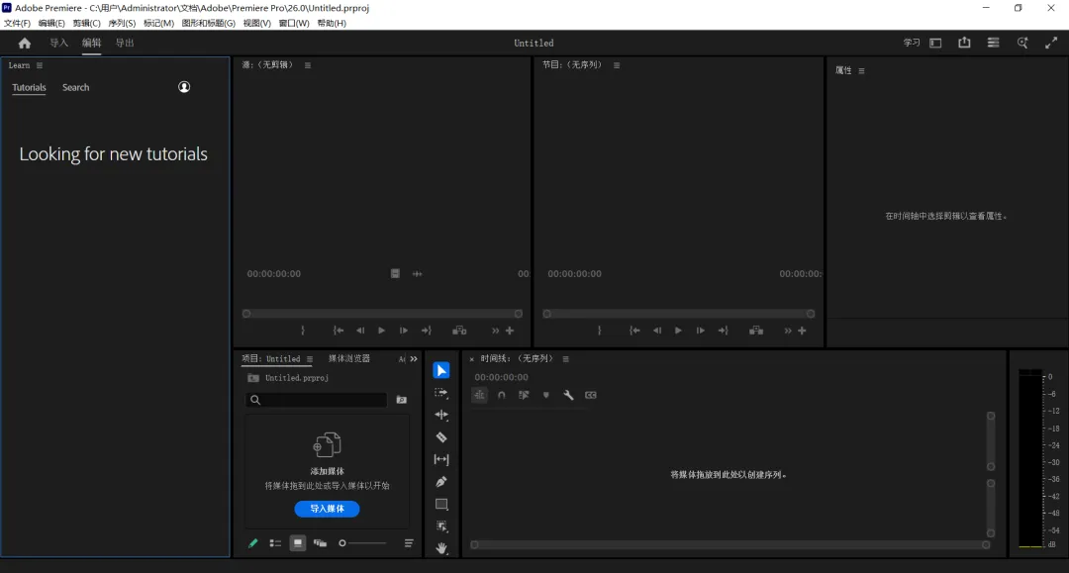Image resolution: width=1069 pixels, height=573 pixels.
Task: Click the timeline horizontal zoom scrollbar
Action: [730, 545]
